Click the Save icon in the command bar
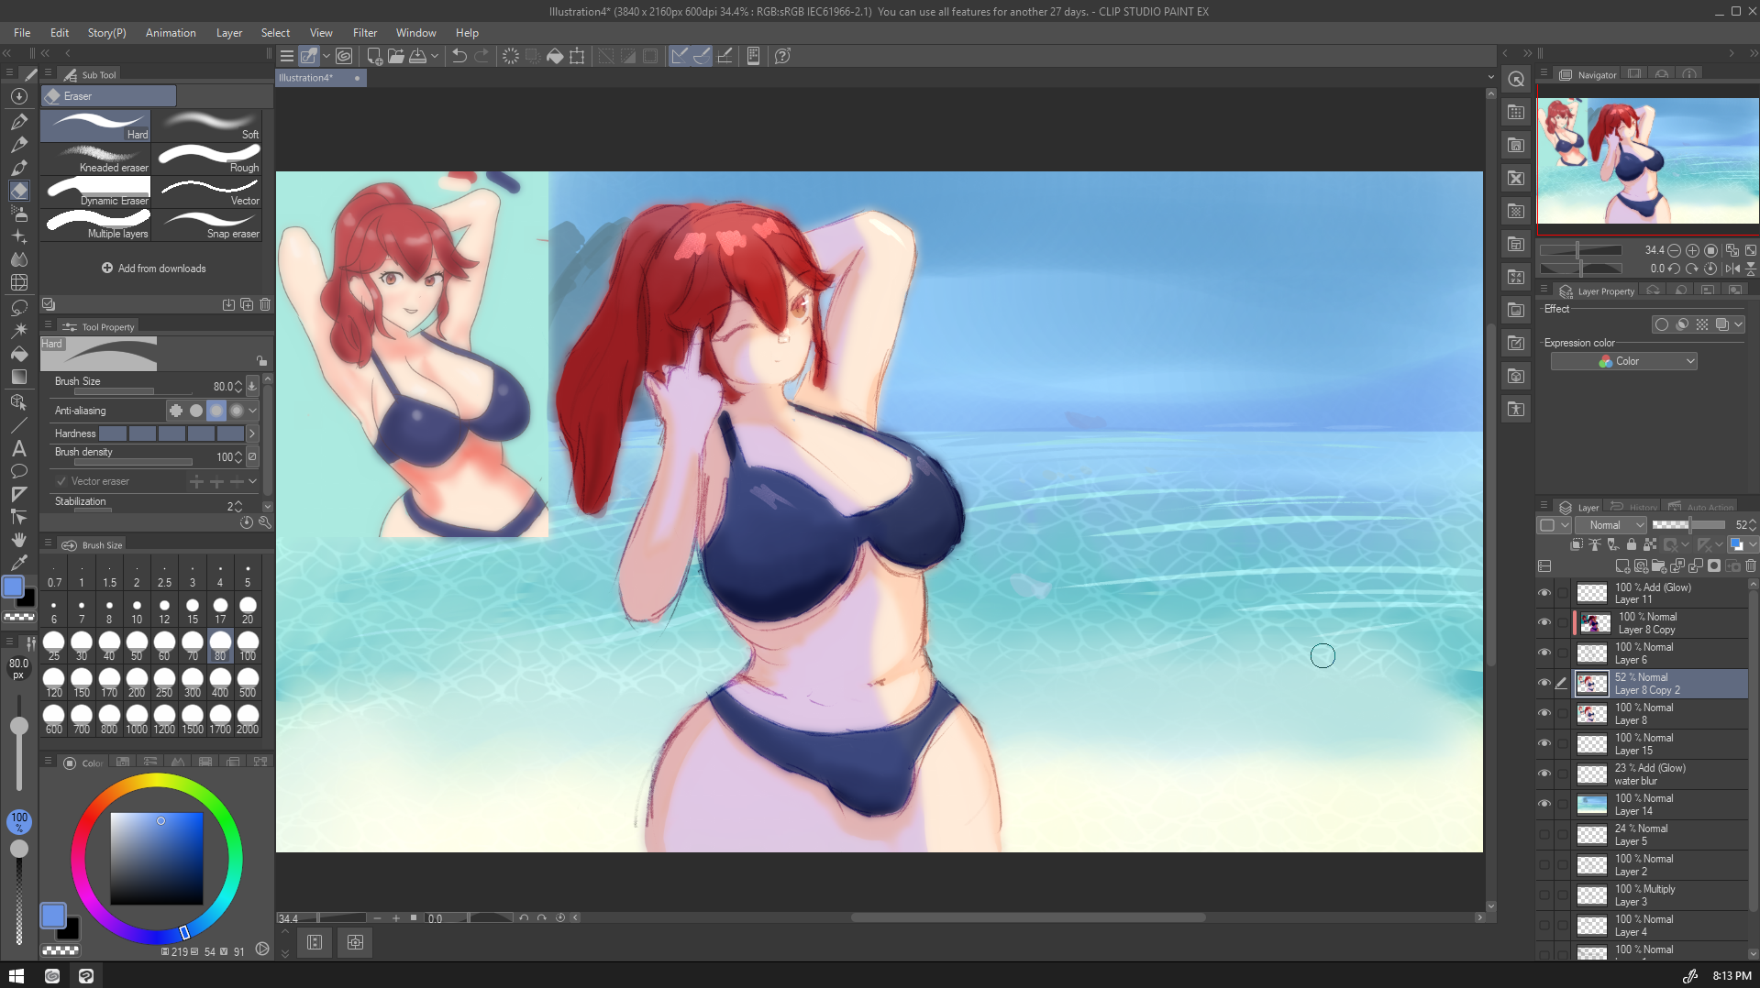The height and width of the screenshot is (988, 1760). pyautogui.click(x=418, y=56)
